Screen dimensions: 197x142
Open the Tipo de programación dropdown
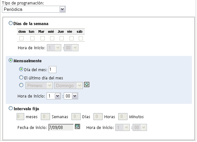click(33, 9)
